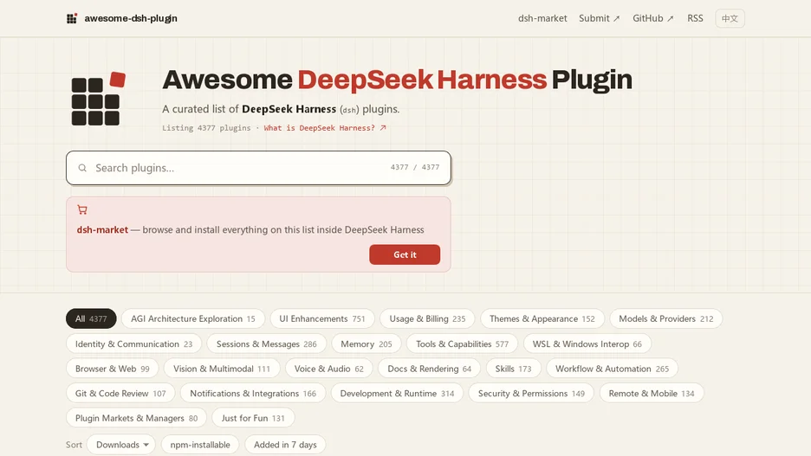
Task: Filter by Usage & Billing category
Action: coord(427,318)
